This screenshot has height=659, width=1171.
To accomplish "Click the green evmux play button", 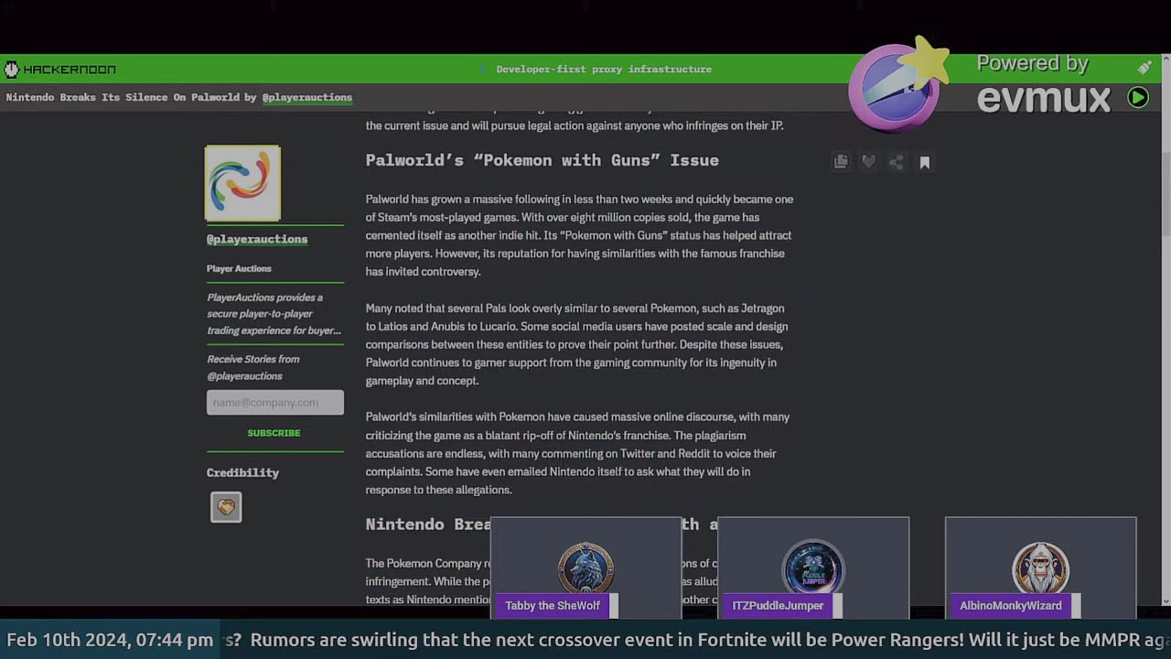I will (1138, 98).
